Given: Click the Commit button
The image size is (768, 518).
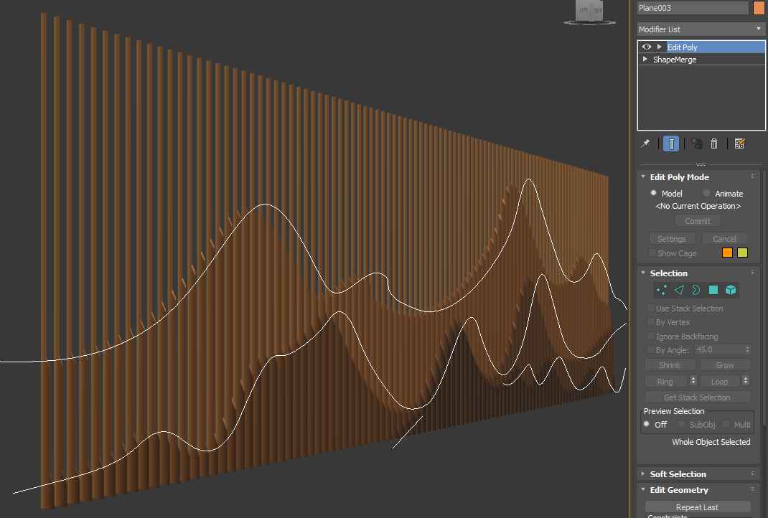Looking at the screenshot, I should pyautogui.click(x=698, y=221).
